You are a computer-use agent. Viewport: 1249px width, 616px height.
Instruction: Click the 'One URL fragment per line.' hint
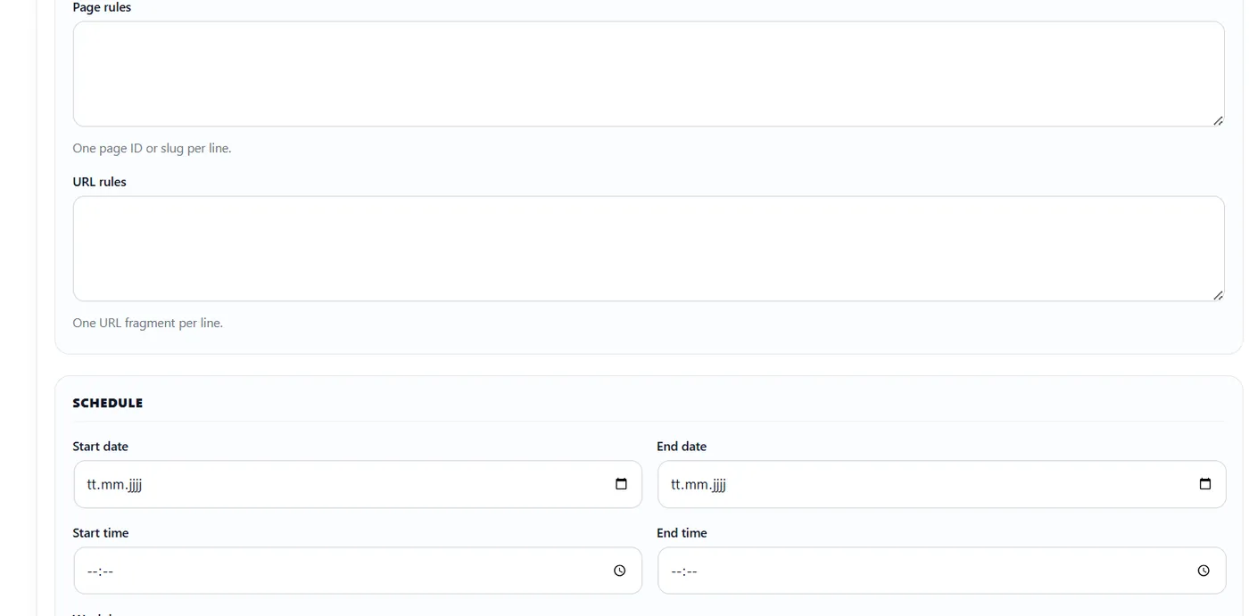[x=148, y=323]
